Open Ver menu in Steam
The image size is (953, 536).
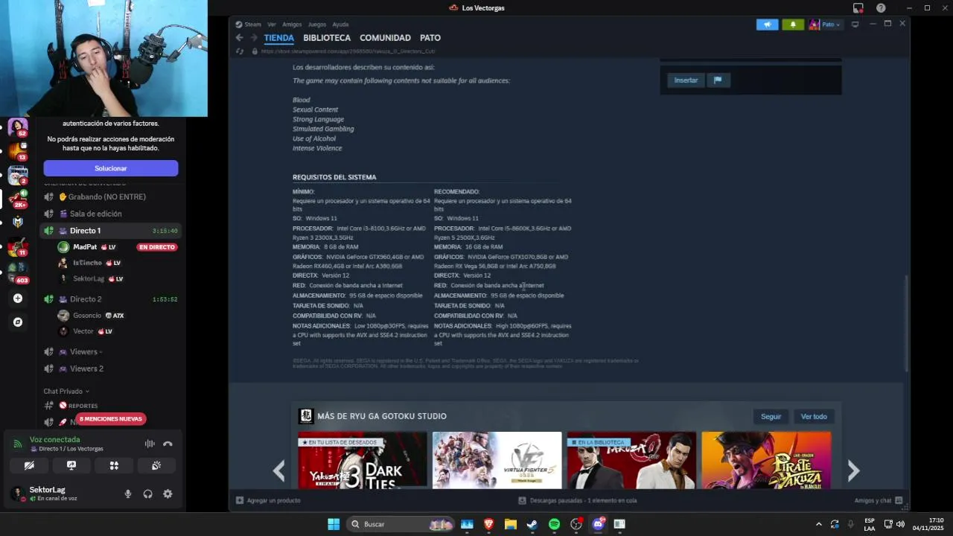(272, 25)
